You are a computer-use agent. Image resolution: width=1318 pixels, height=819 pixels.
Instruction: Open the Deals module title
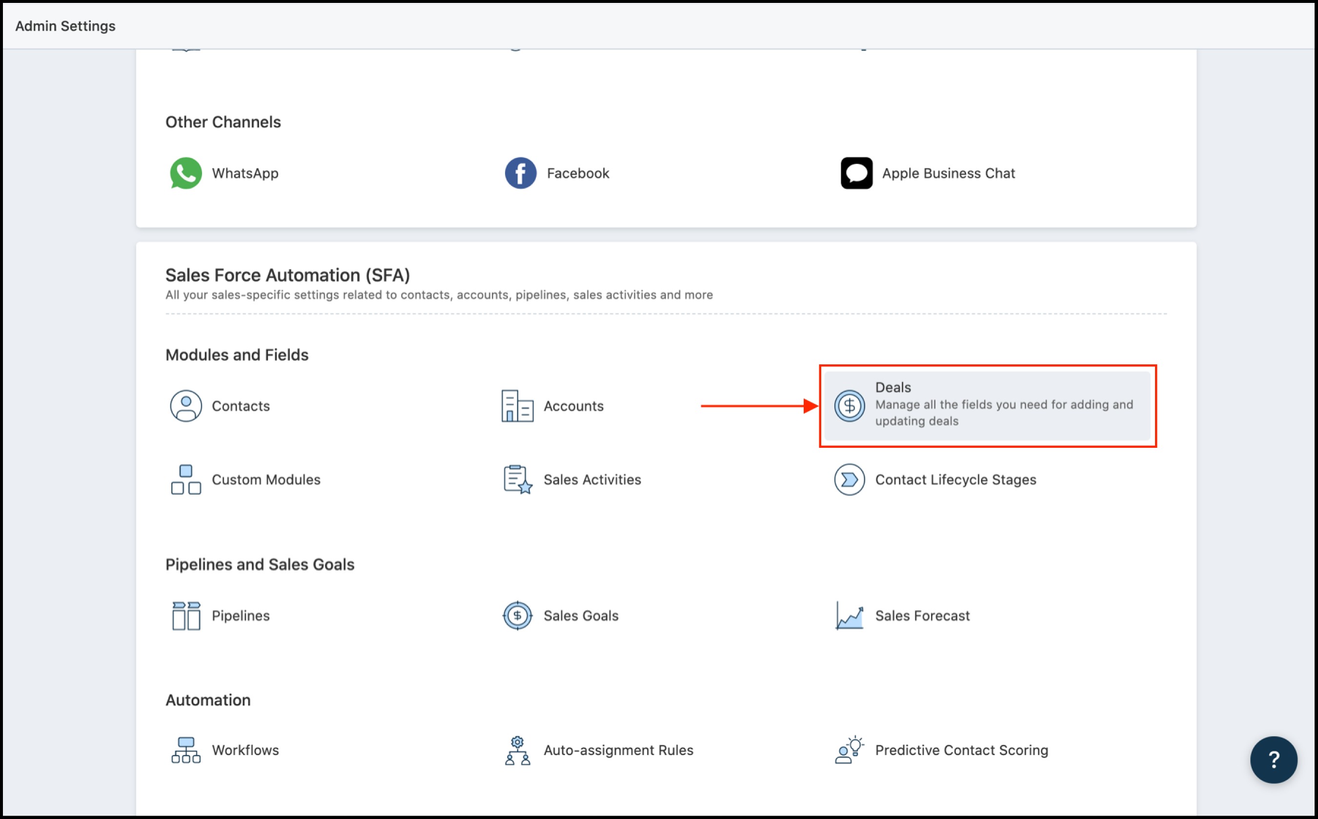[893, 387]
